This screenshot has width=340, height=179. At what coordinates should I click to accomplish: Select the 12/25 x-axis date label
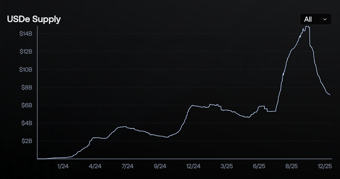pos(324,166)
